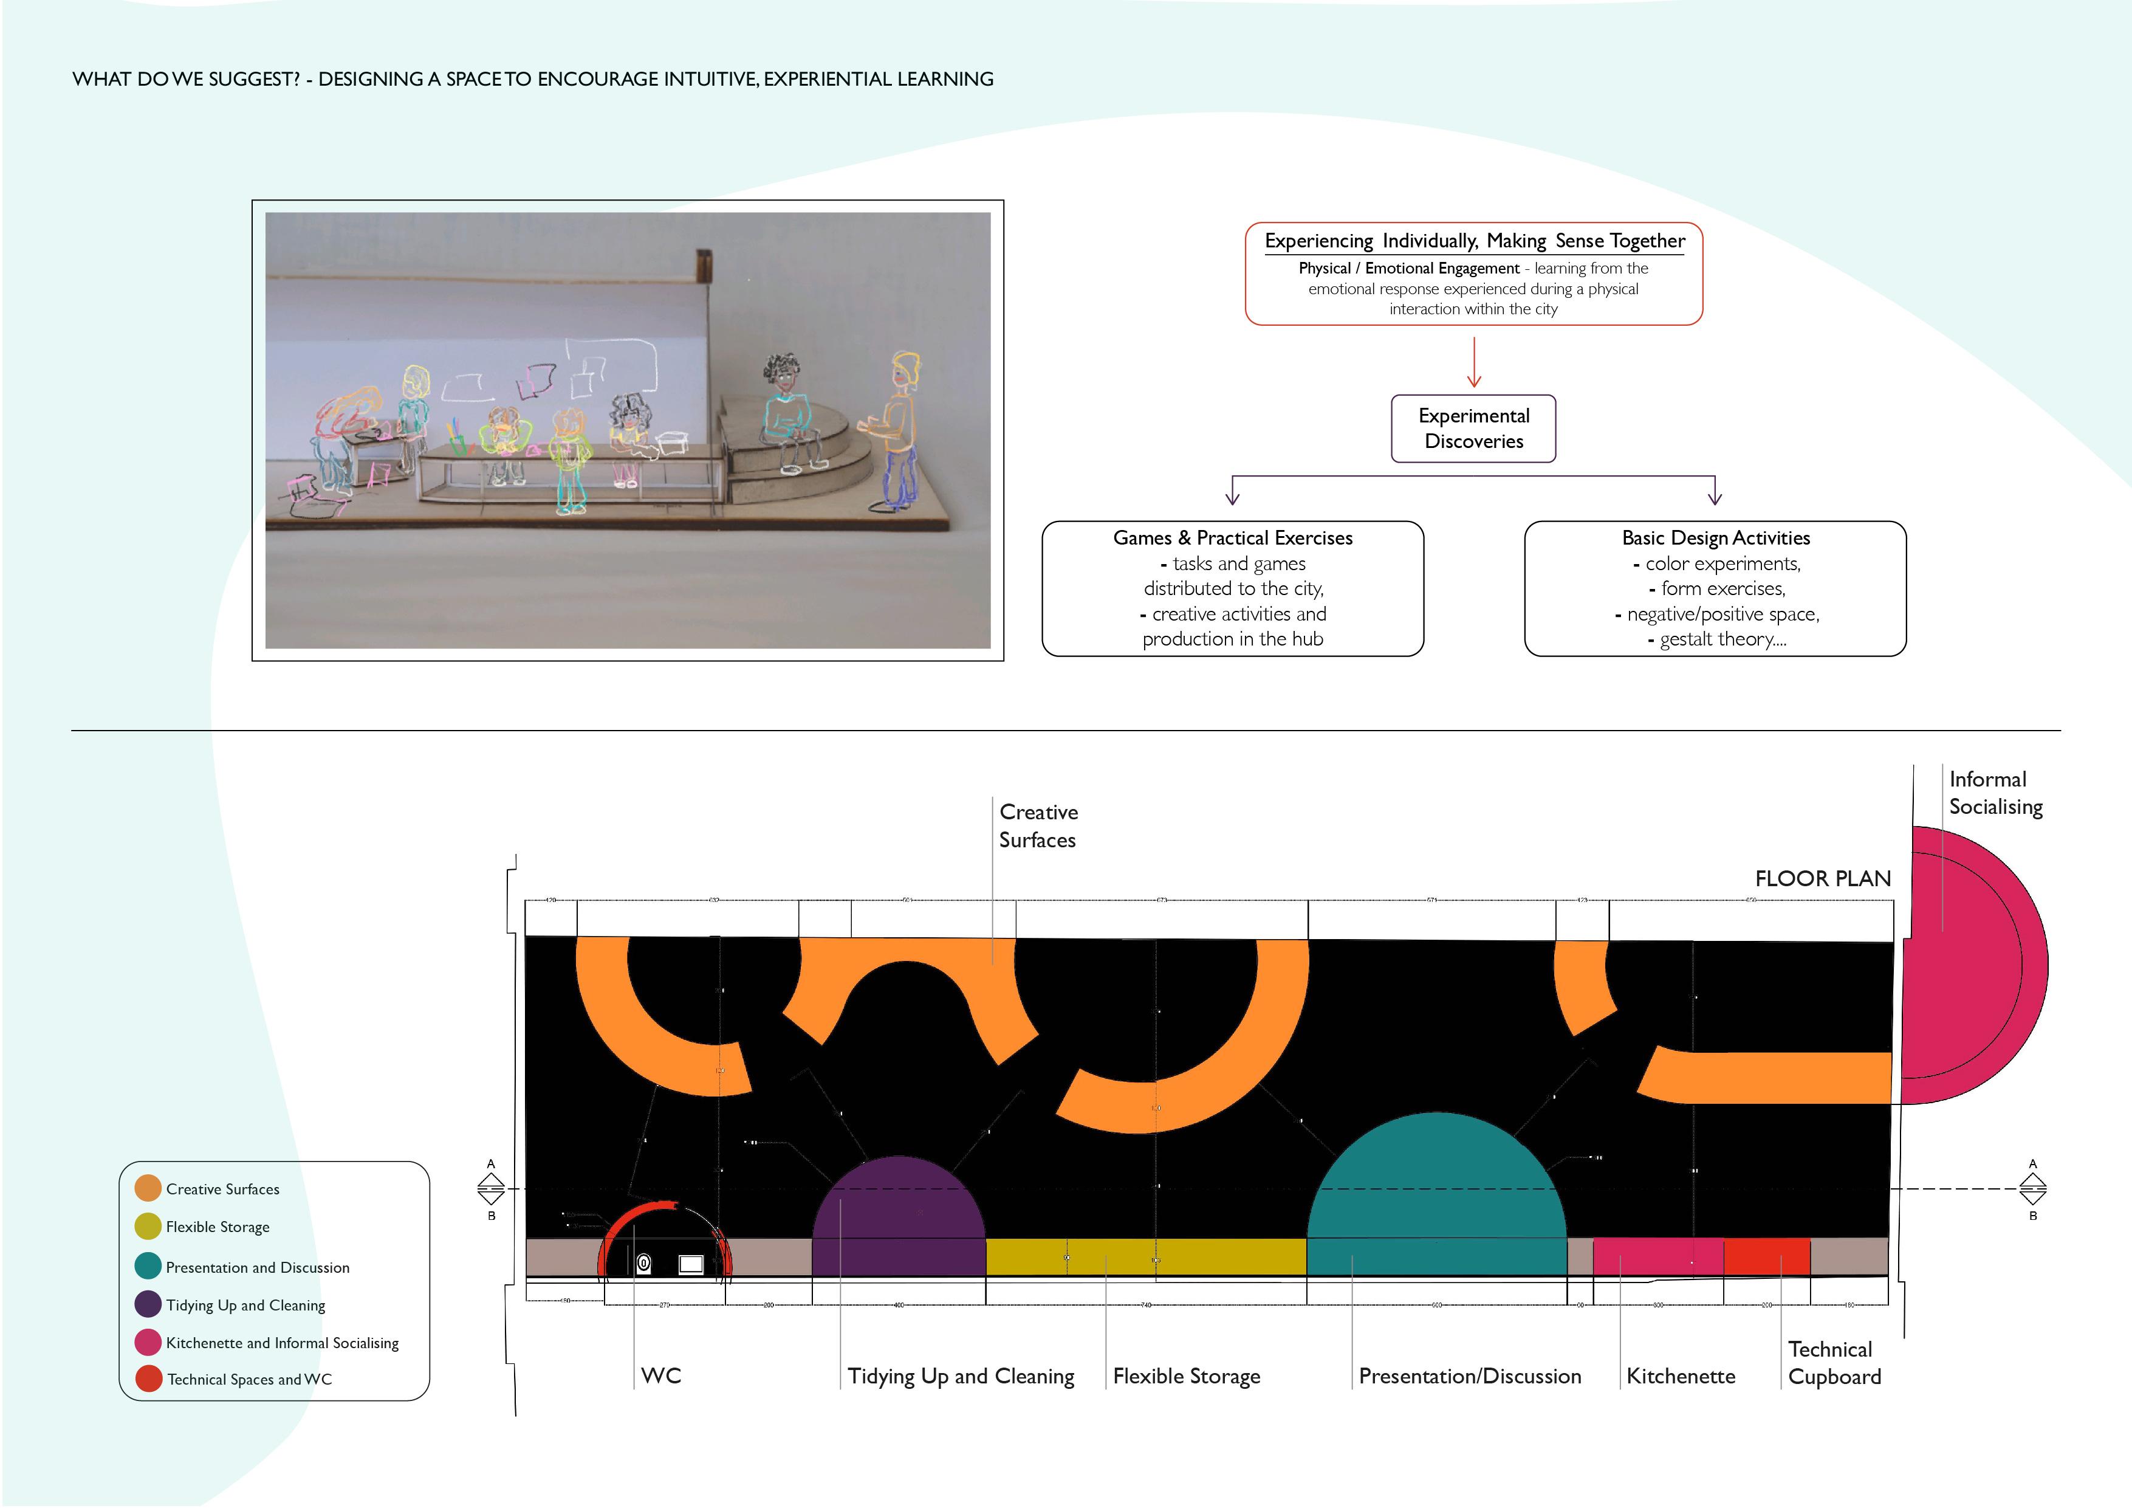Select the Experimental Discoveries box

(x=1473, y=429)
